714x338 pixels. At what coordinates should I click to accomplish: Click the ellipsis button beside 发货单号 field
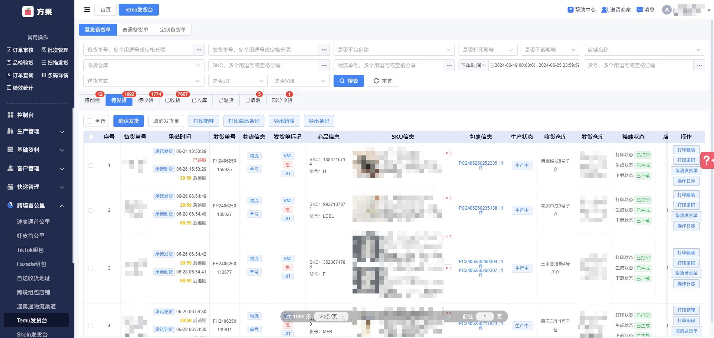[x=324, y=50]
